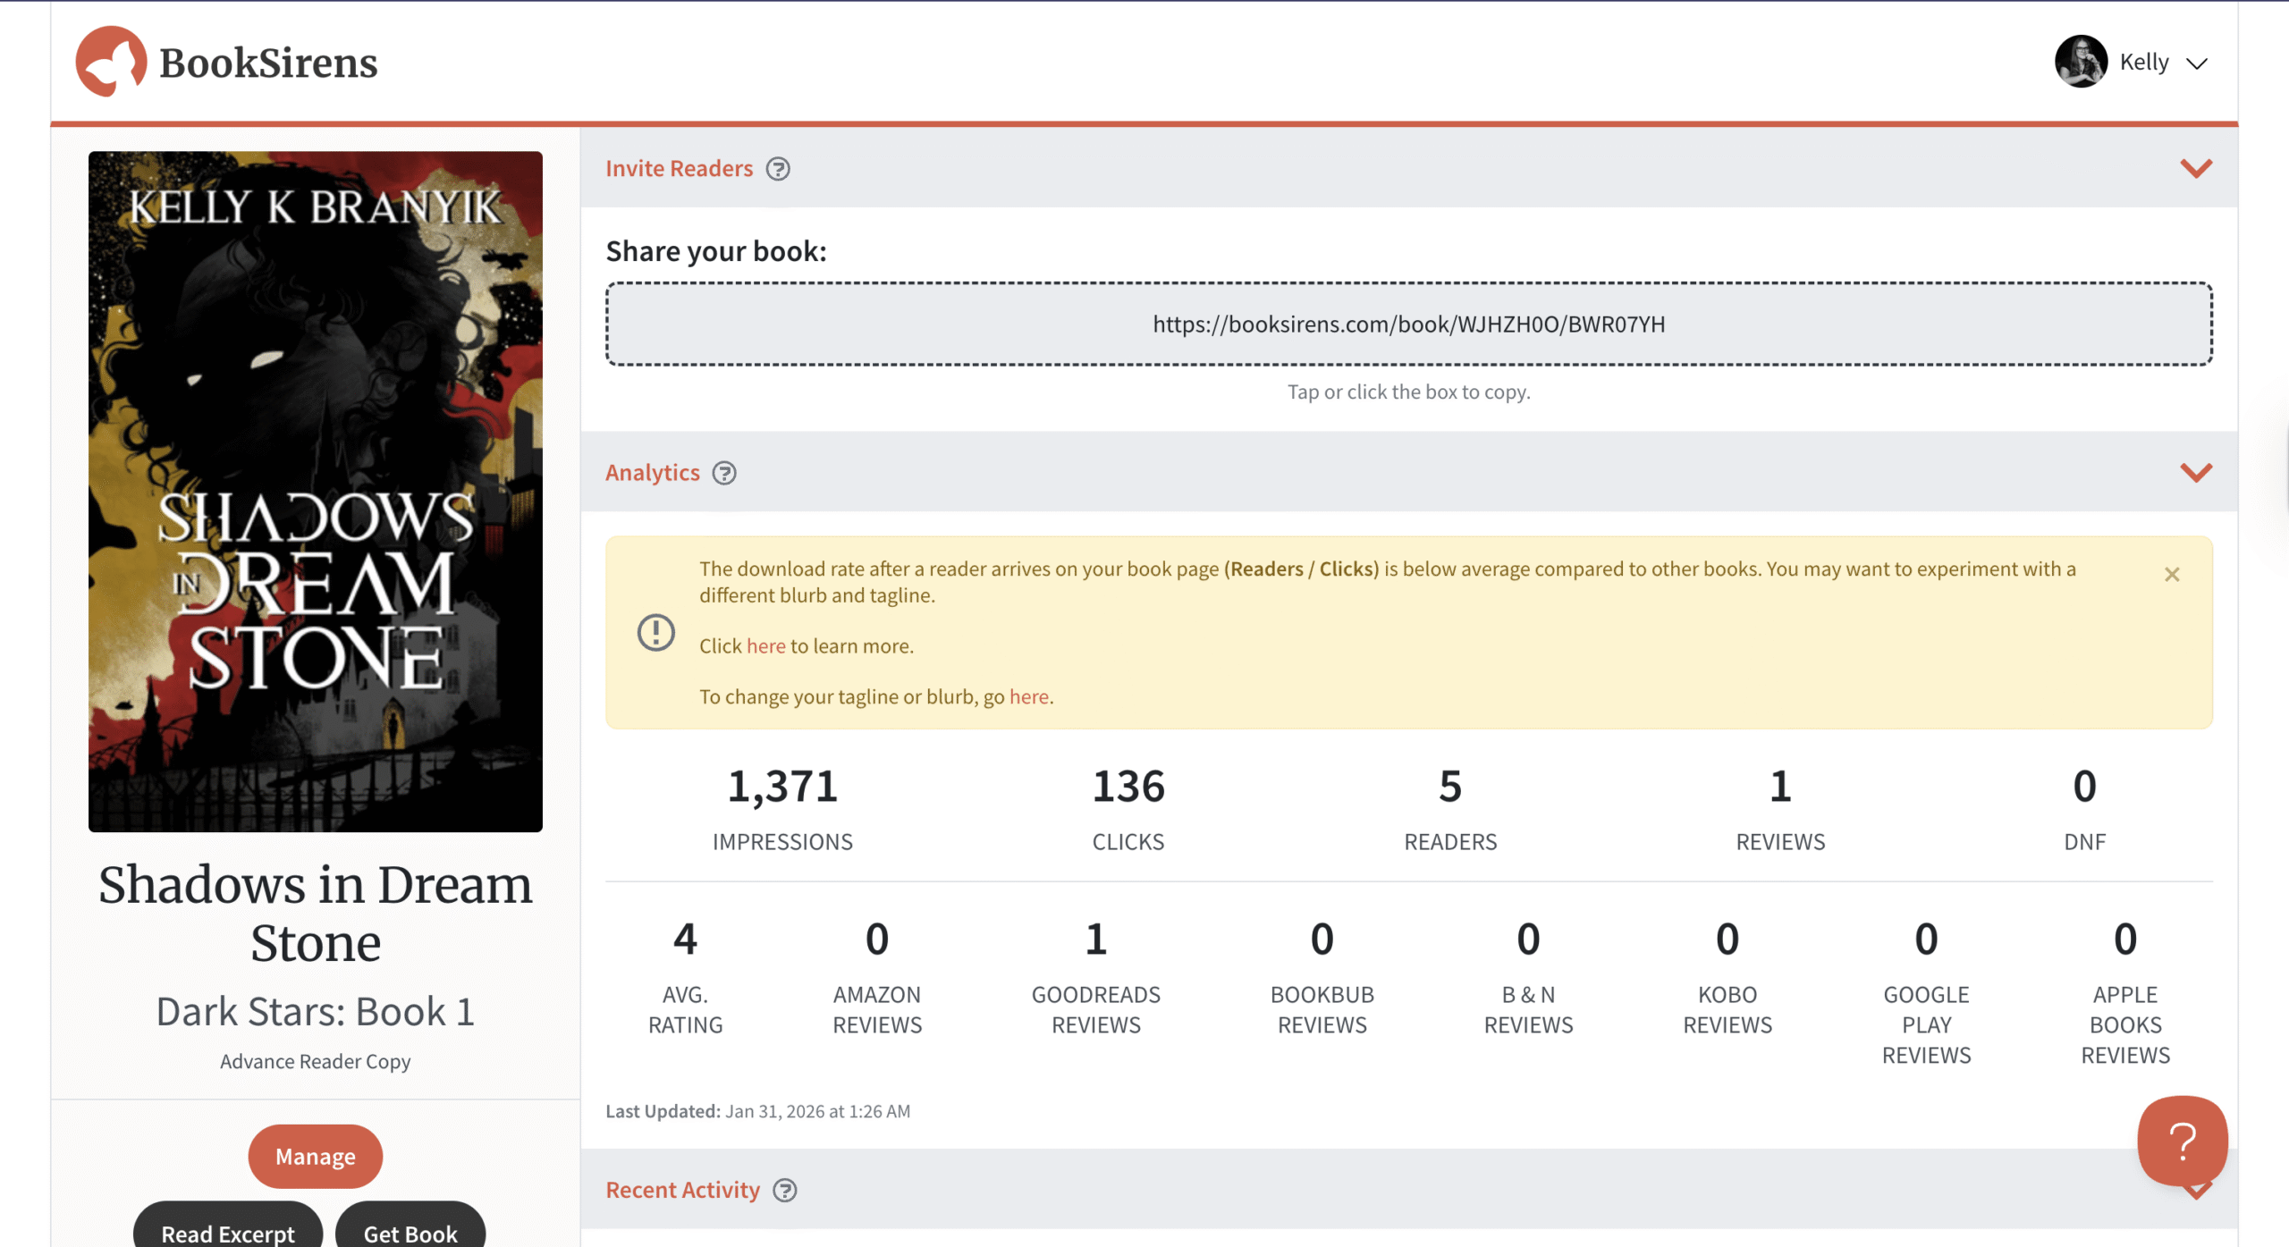Viewport: 2289px width, 1247px height.
Task: Click Kelly's profile avatar
Action: point(2081,61)
